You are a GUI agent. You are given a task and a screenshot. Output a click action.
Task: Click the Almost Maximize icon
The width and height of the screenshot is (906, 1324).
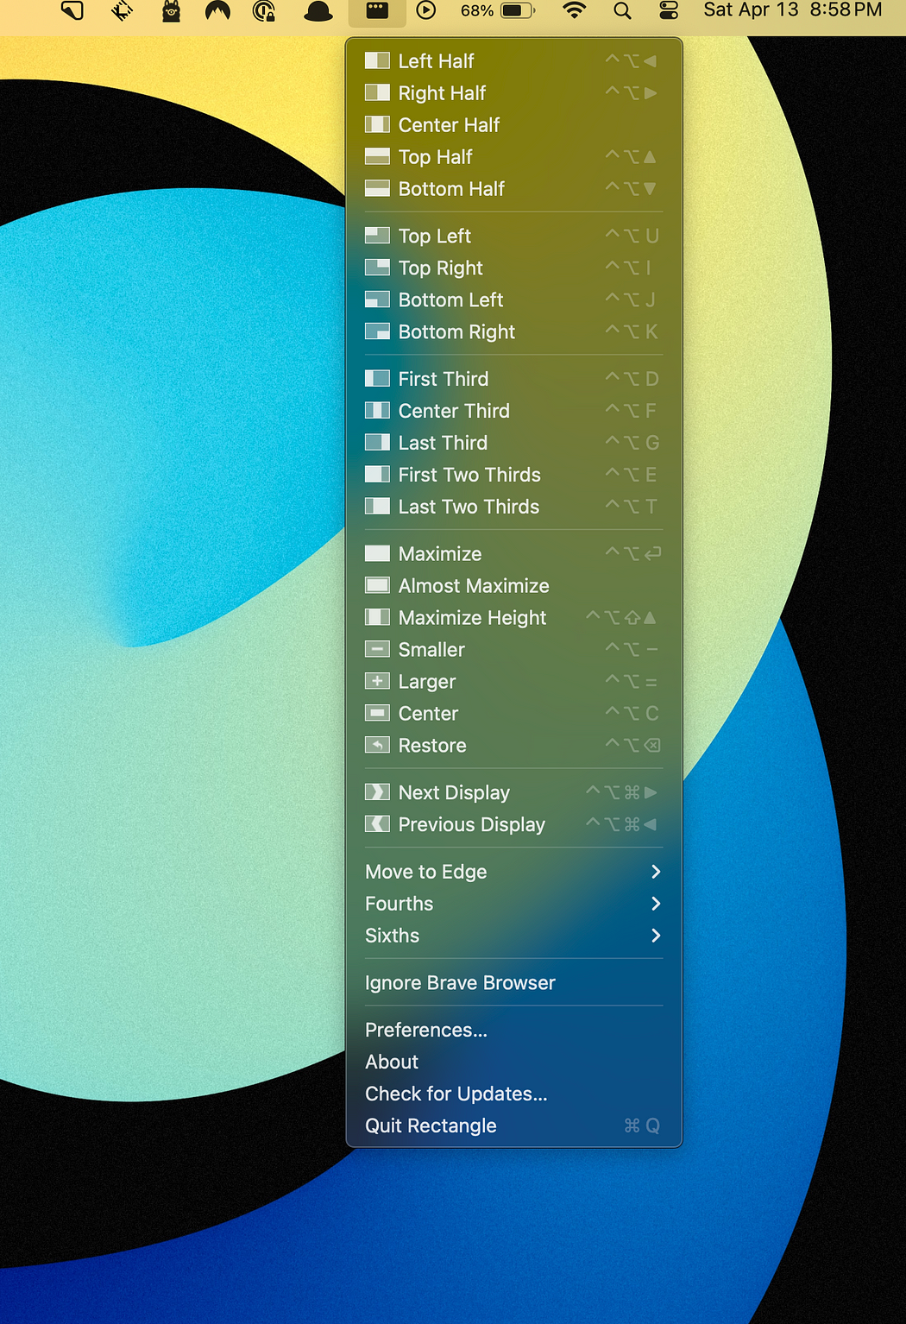coord(377,586)
